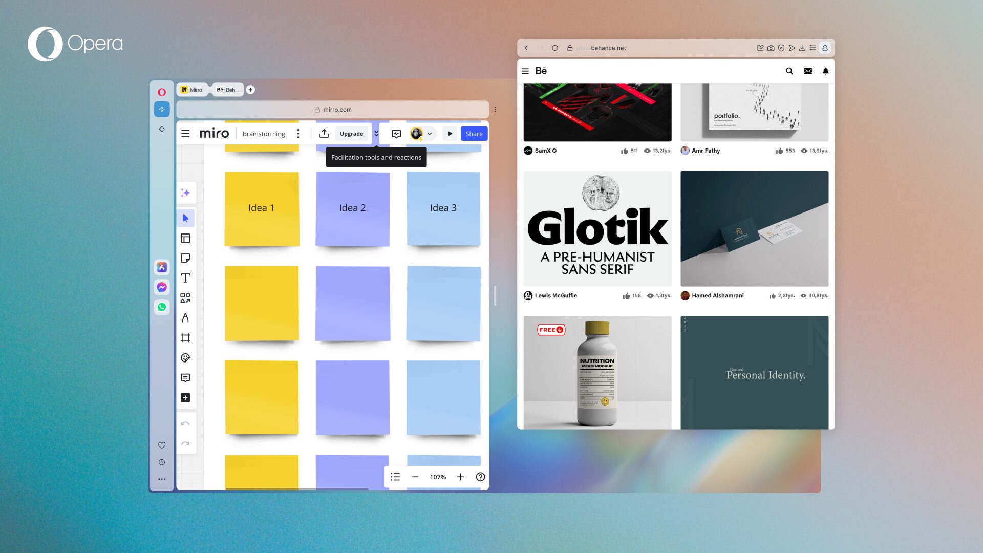Open Behance search
This screenshot has height=553, width=983.
pyautogui.click(x=789, y=71)
